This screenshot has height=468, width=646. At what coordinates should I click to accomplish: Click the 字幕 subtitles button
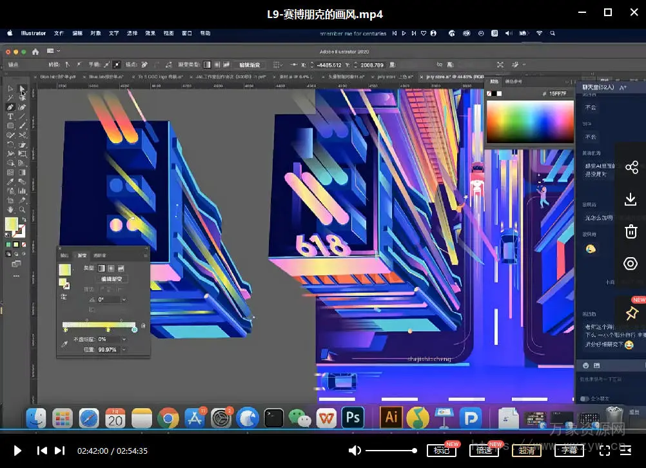point(569,451)
